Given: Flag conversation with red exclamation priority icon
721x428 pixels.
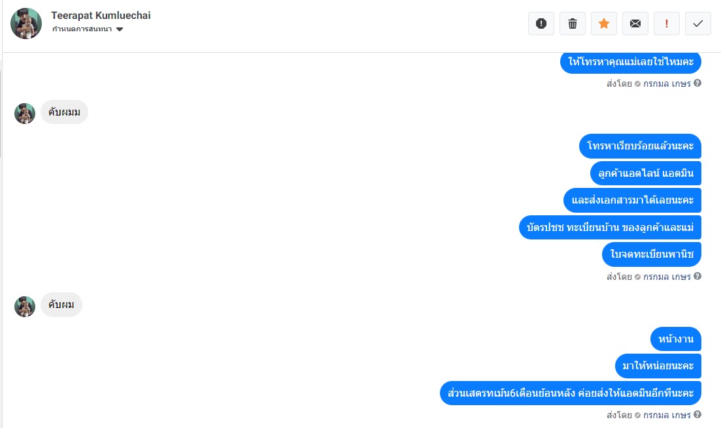Looking at the screenshot, I should tap(666, 23).
